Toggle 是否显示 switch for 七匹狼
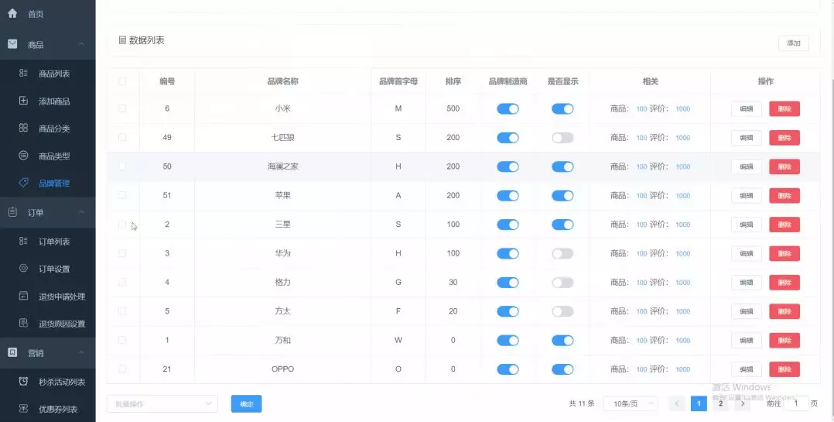This screenshot has width=834, height=422. point(562,138)
